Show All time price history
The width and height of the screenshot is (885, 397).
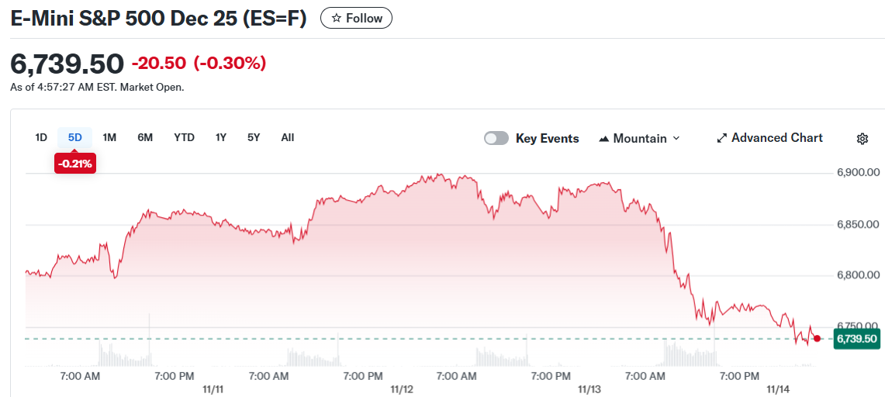288,137
